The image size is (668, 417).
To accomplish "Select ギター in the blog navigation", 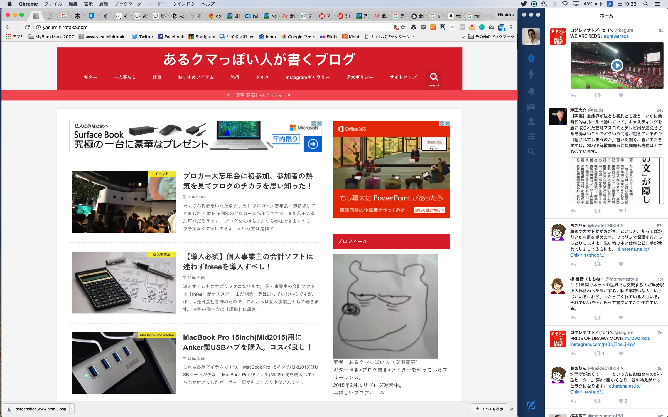I will 90,77.
